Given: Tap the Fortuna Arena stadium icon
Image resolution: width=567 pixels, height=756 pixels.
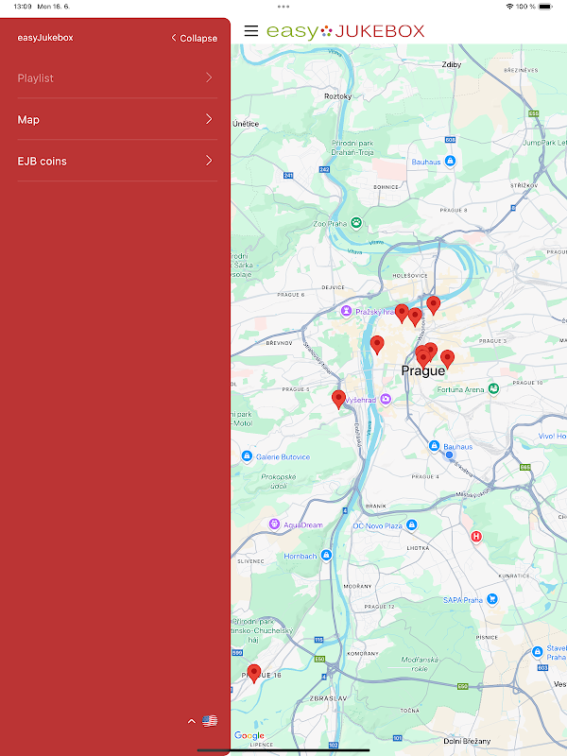Looking at the screenshot, I should tap(493, 388).
